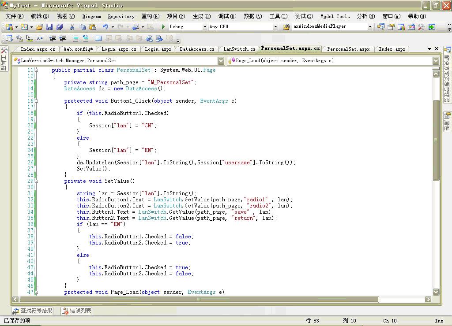Click the Open File folder icon
The width and height of the screenshot is (452, 326).
click(x=39, y=27)
